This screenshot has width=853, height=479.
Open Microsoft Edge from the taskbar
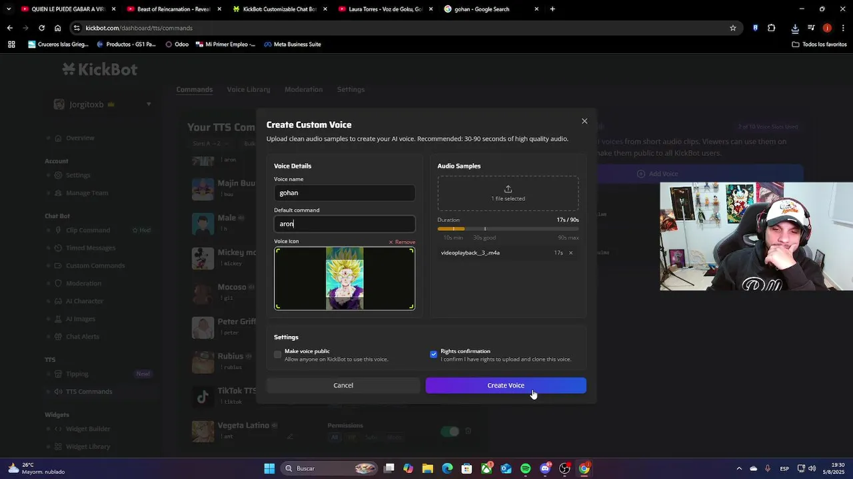click(447, 468)
